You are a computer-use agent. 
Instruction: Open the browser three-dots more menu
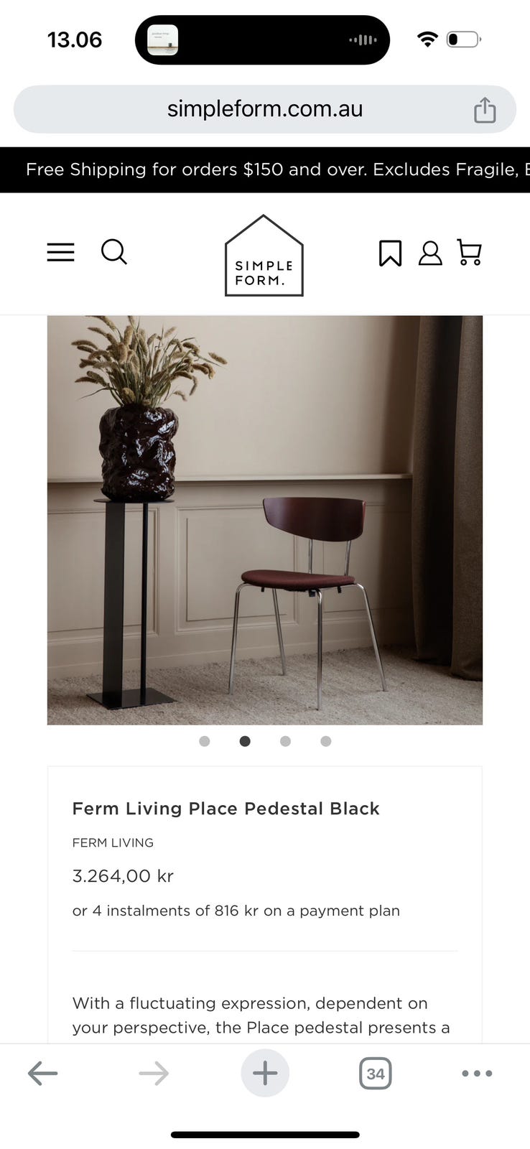coord(477,1074)
